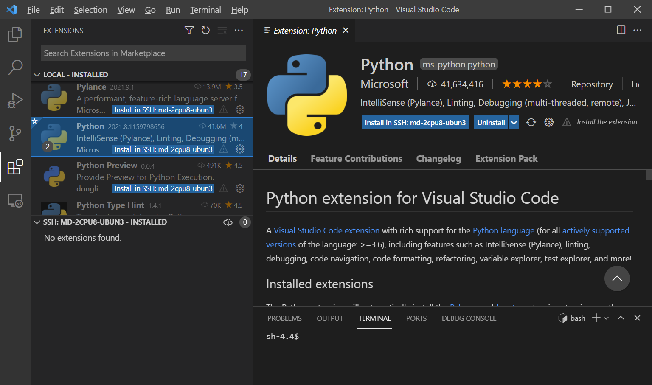Open the Source Control view
The image size is (652, 385).
coord(15,134)
